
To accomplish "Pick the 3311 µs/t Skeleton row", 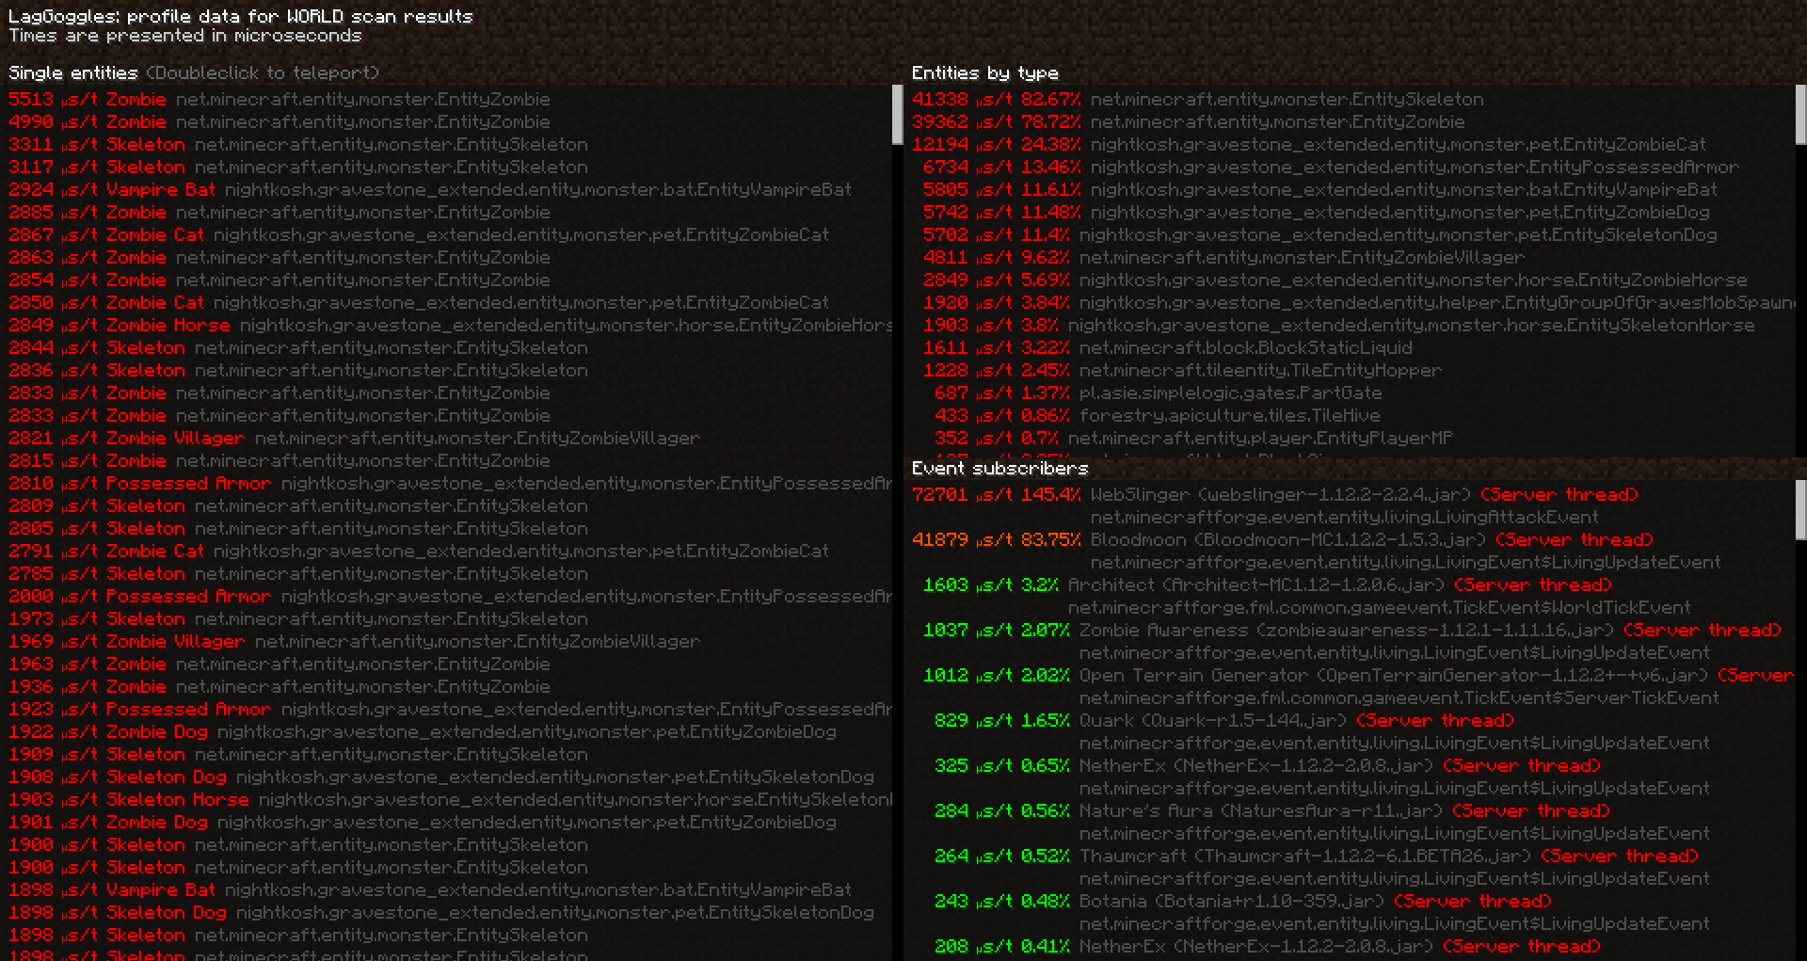I will click(x=298, y=144).
